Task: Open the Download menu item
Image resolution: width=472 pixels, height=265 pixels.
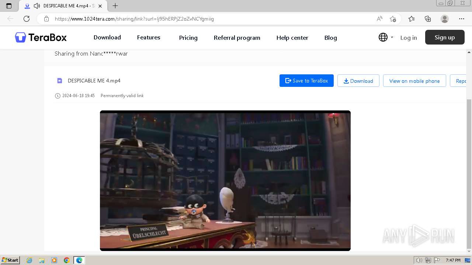Action: coord(107,38)
